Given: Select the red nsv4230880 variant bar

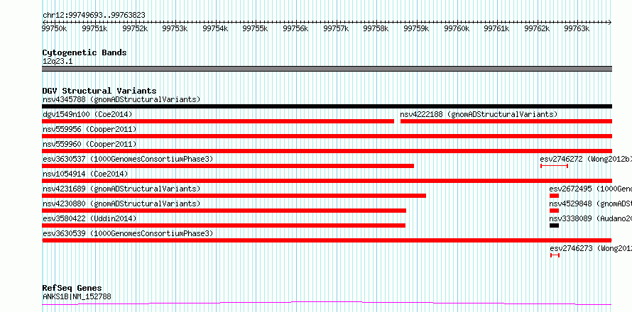Looking at the screenshot, I should [x=224, y=211].
